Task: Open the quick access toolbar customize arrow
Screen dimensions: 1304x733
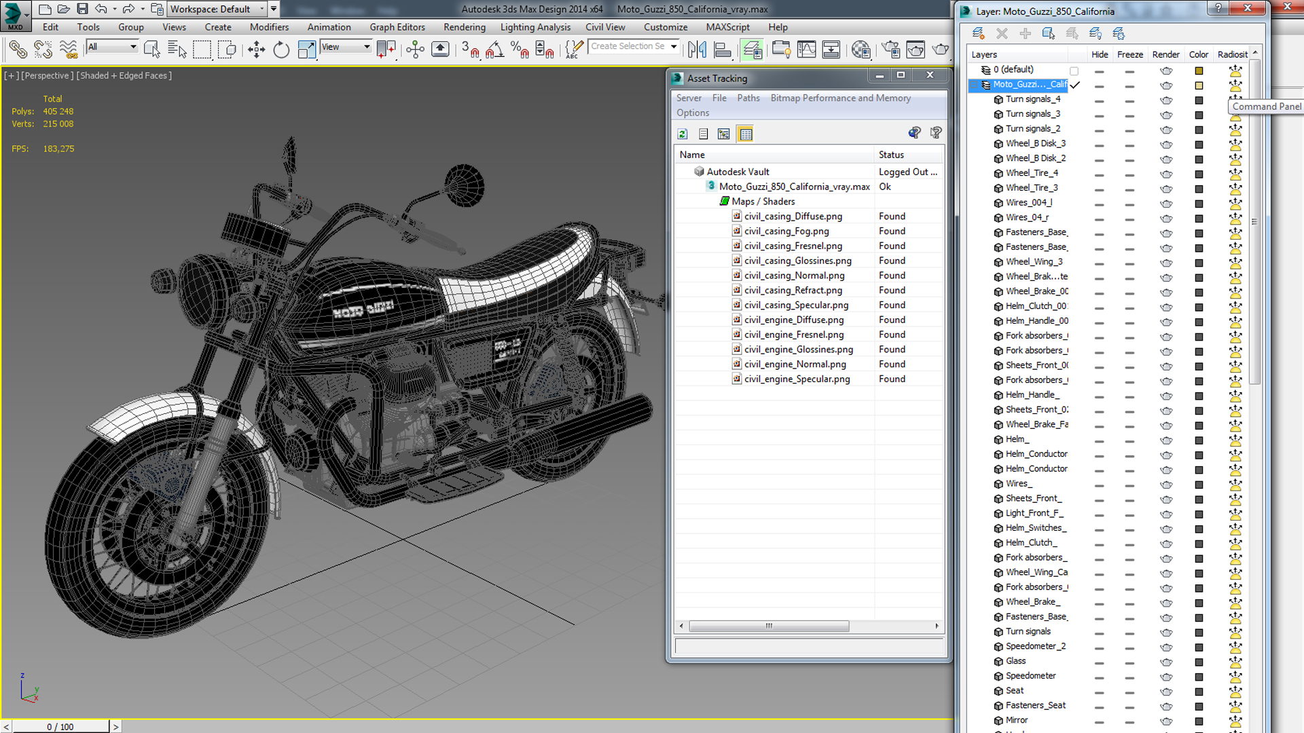Action: [274, 9]
